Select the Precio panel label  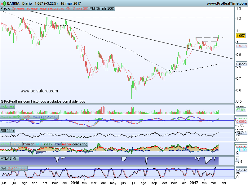6,9
